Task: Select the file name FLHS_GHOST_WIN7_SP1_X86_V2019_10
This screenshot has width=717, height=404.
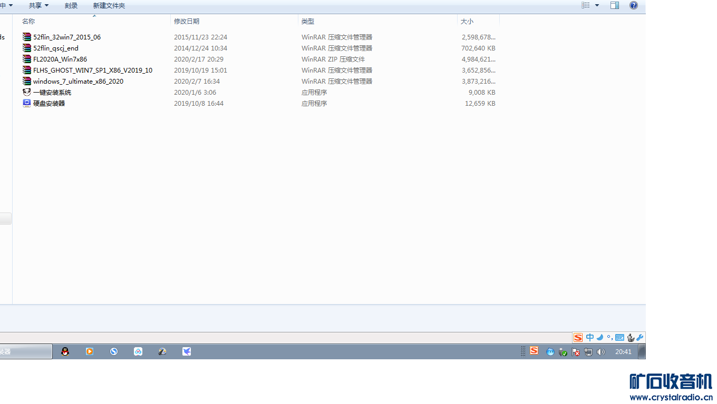Action: click(93, 70)
